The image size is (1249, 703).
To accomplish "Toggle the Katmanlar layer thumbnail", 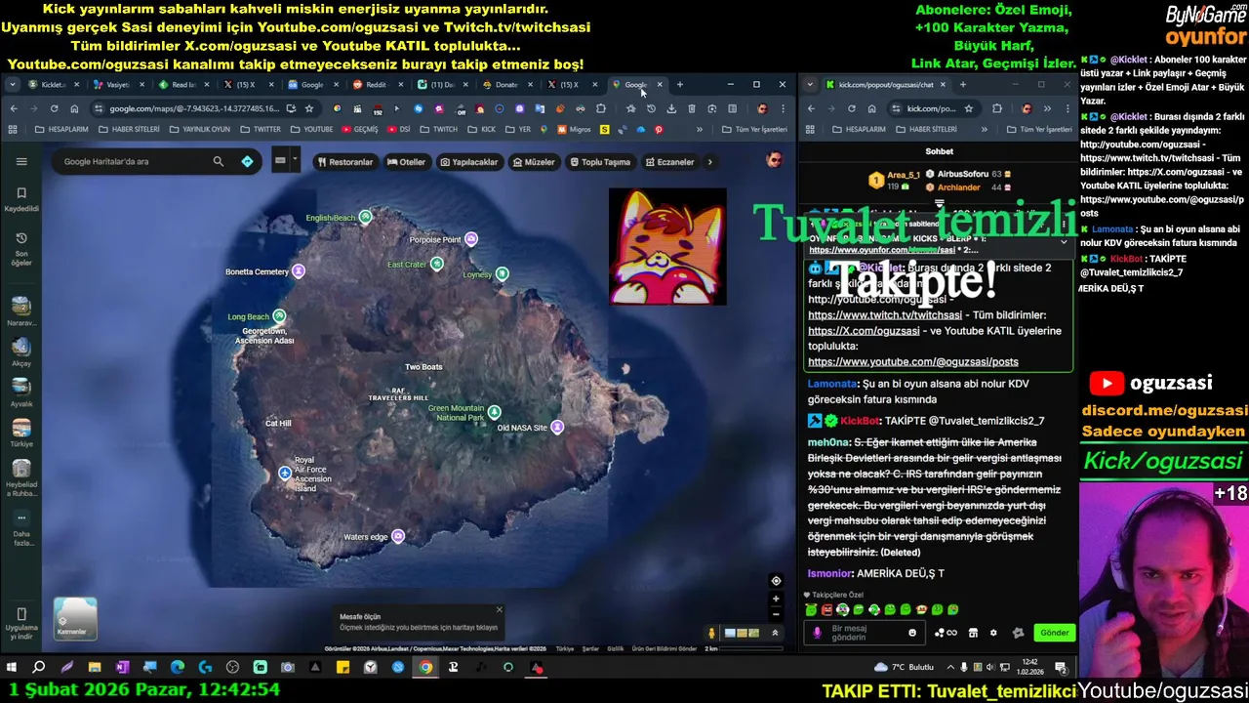I will (x=75, y=618).
